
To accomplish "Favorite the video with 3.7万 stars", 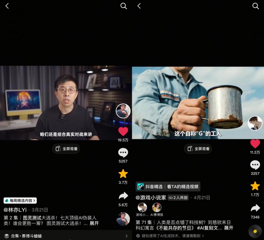I will [x=123, y=174].
